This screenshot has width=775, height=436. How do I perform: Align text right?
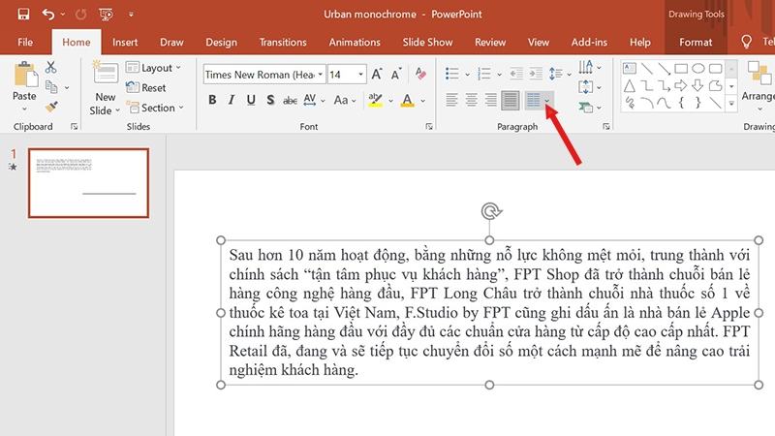click(490, 101)
